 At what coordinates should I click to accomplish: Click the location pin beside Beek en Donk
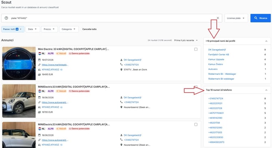pyautogui.click(x=121, y=70)
